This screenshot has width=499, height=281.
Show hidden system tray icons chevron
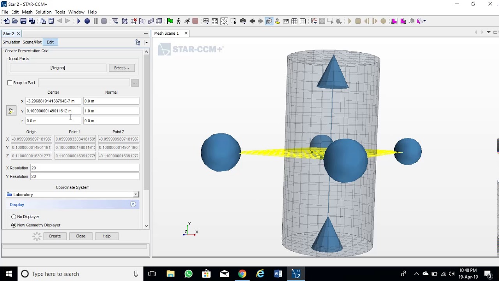(416, 274)
